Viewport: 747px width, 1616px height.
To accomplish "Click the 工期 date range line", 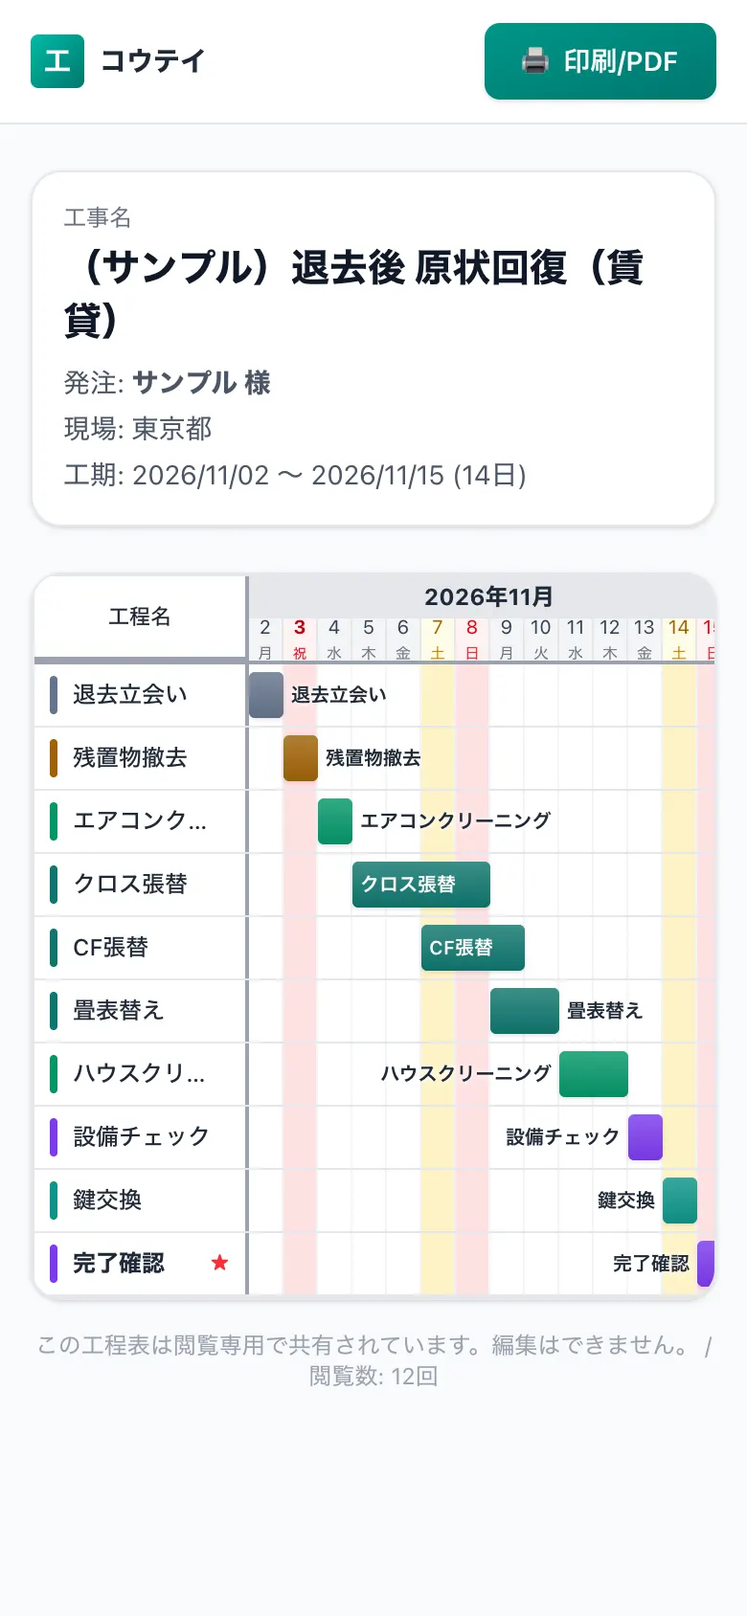I will pos(295,475).
